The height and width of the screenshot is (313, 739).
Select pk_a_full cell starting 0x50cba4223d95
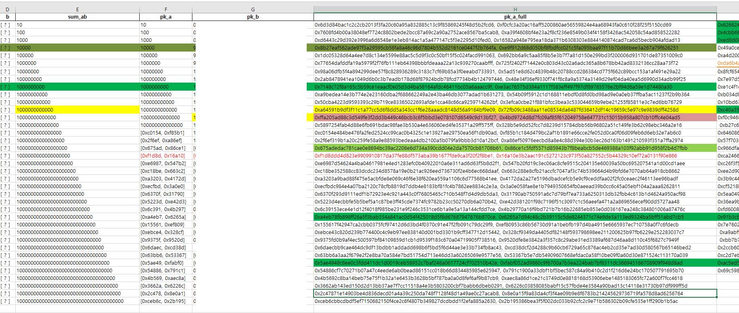click(x=515, y=102)
